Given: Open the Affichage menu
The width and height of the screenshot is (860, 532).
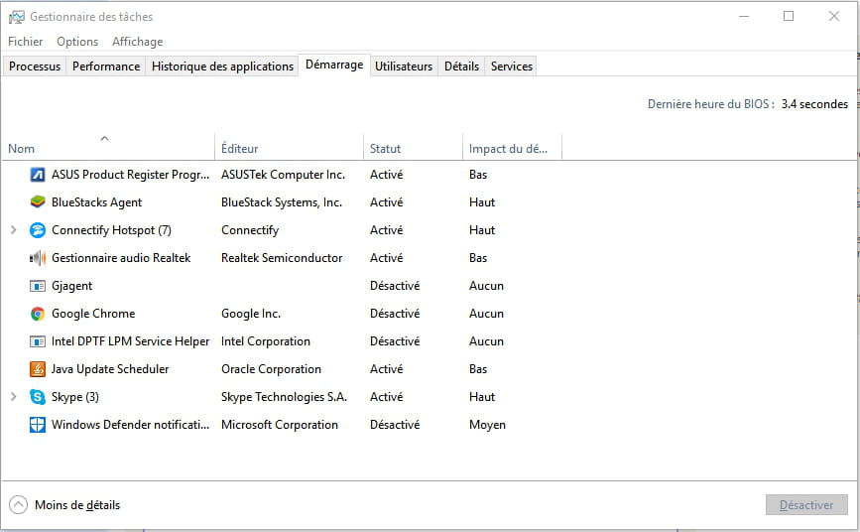Looking at the screenshot, I should click(137, 42).
